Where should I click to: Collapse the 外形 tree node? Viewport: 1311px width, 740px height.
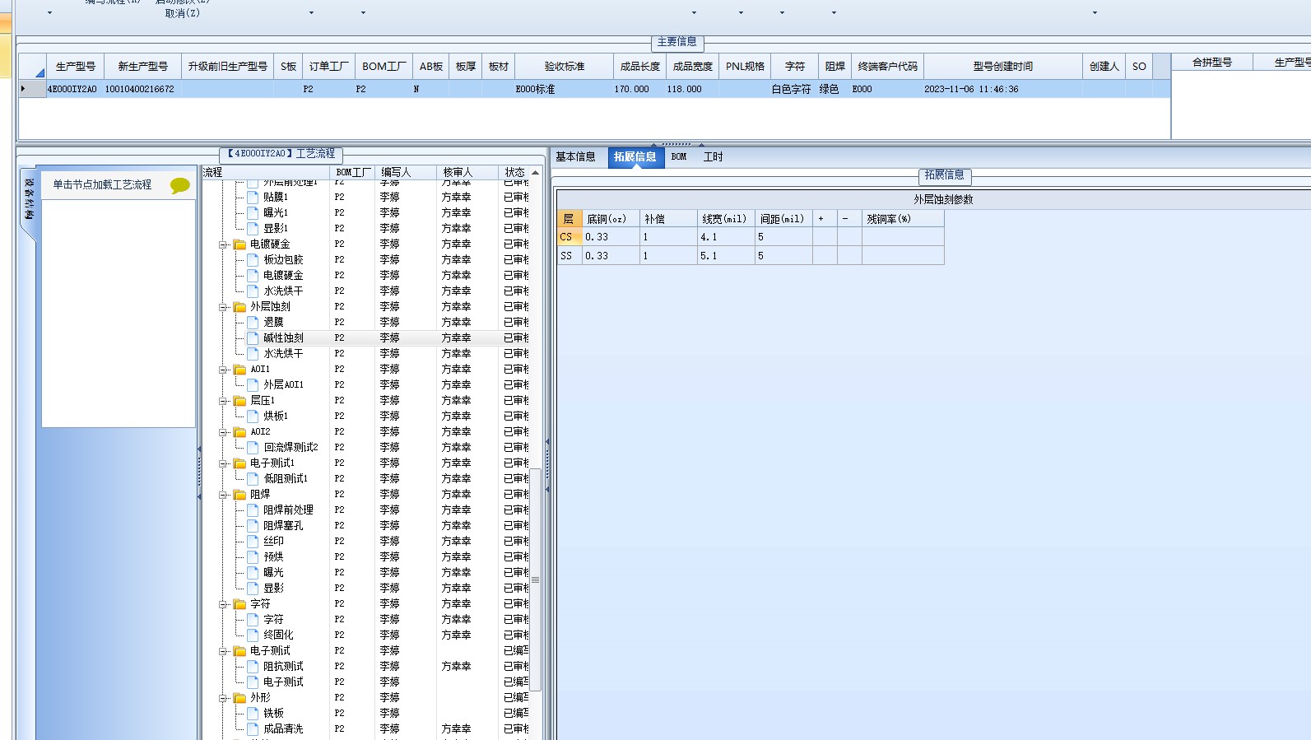223,698
